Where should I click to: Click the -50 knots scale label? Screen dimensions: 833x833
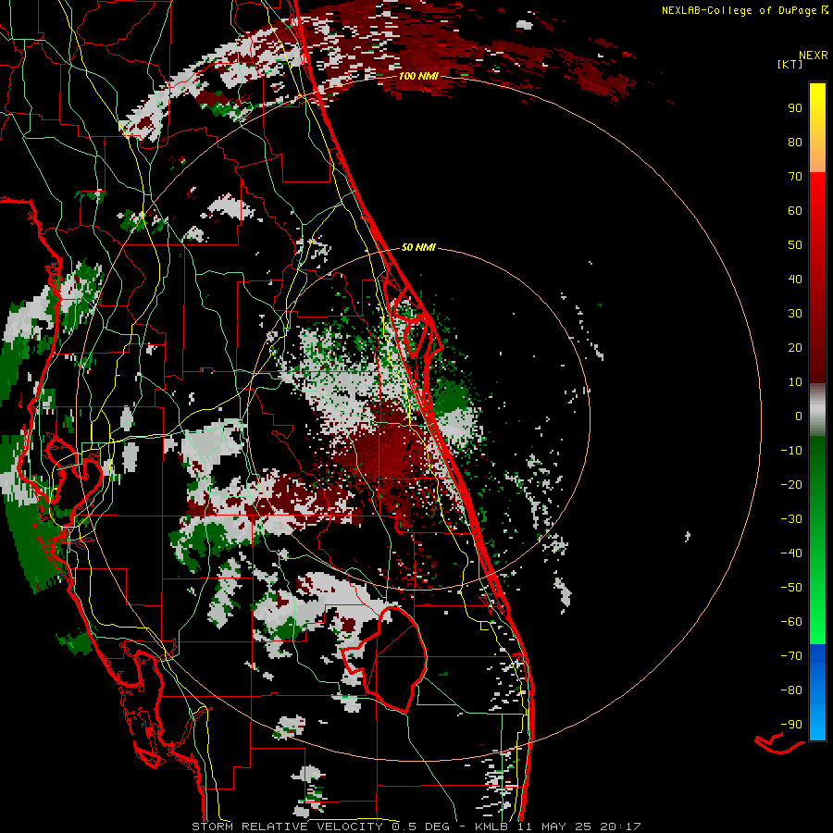tap(791, 588)
